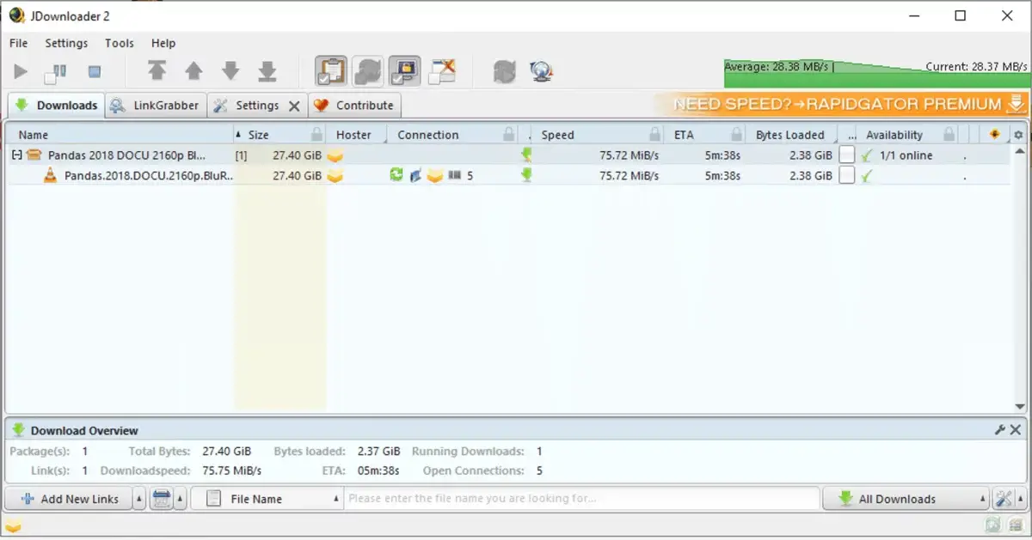Check the box in the file row

[x=847, y=175]
